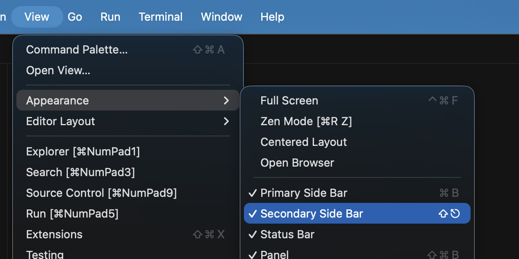Enable Zen Mode
This screenshot has width=519, height=259.
pyautogui.click(x=306, y=121)
